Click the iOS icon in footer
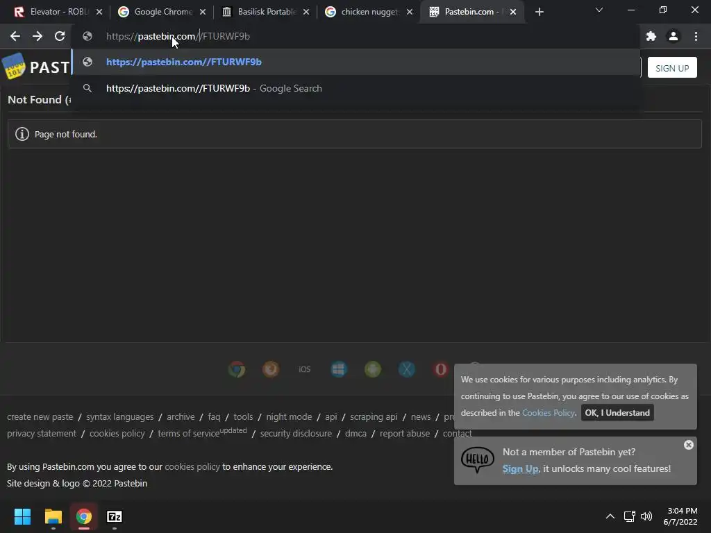 pos(305,369)
